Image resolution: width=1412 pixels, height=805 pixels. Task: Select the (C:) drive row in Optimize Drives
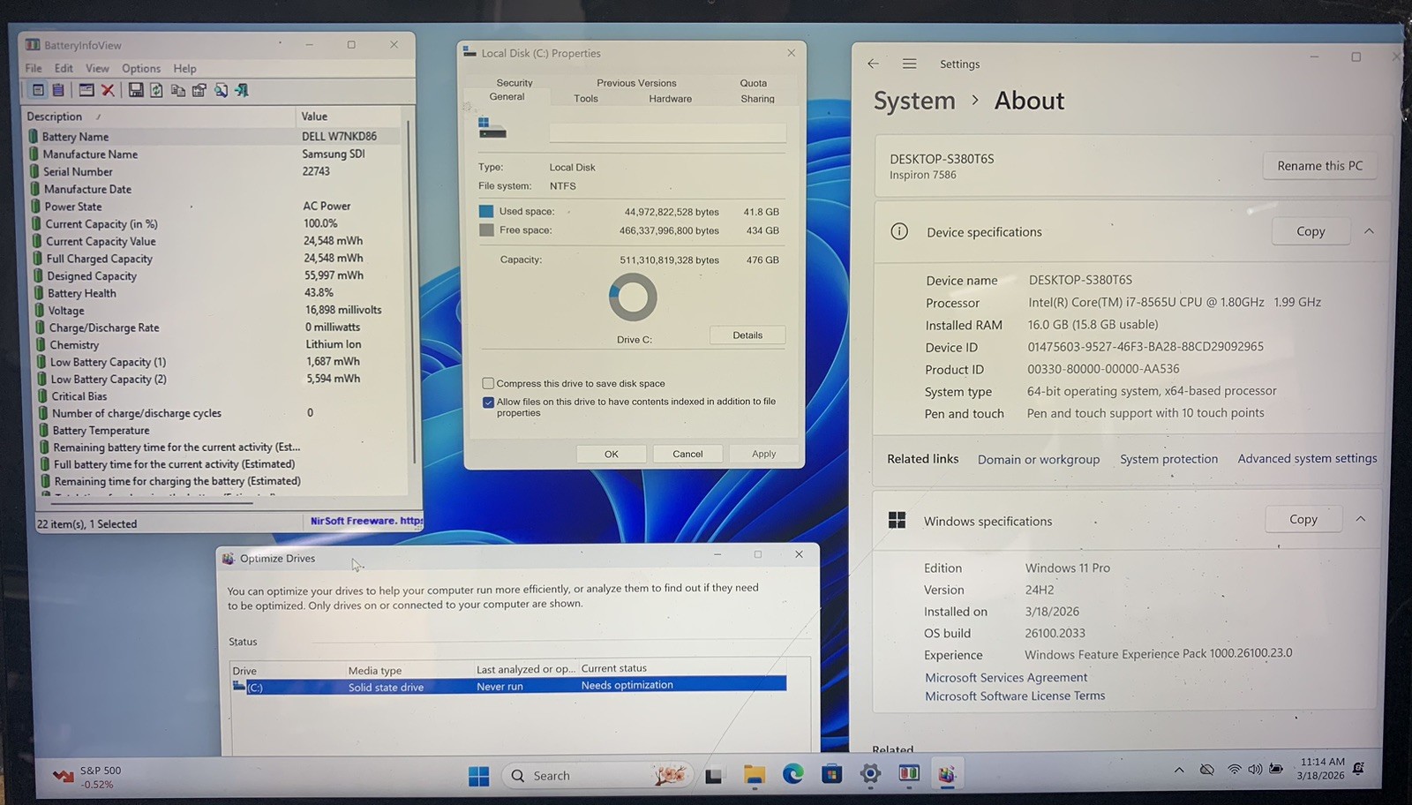pos(508,686)
